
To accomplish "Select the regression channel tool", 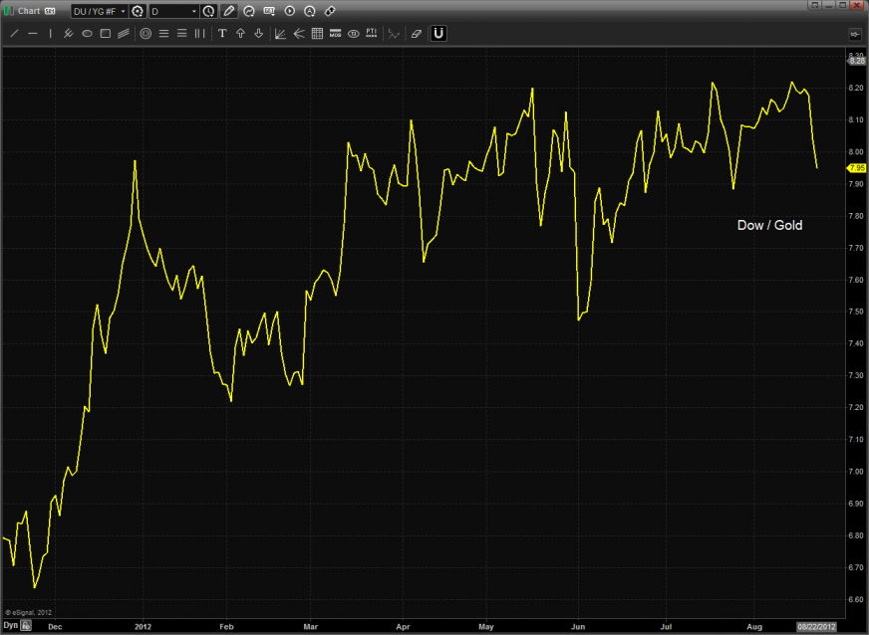I will pos(123,34).
